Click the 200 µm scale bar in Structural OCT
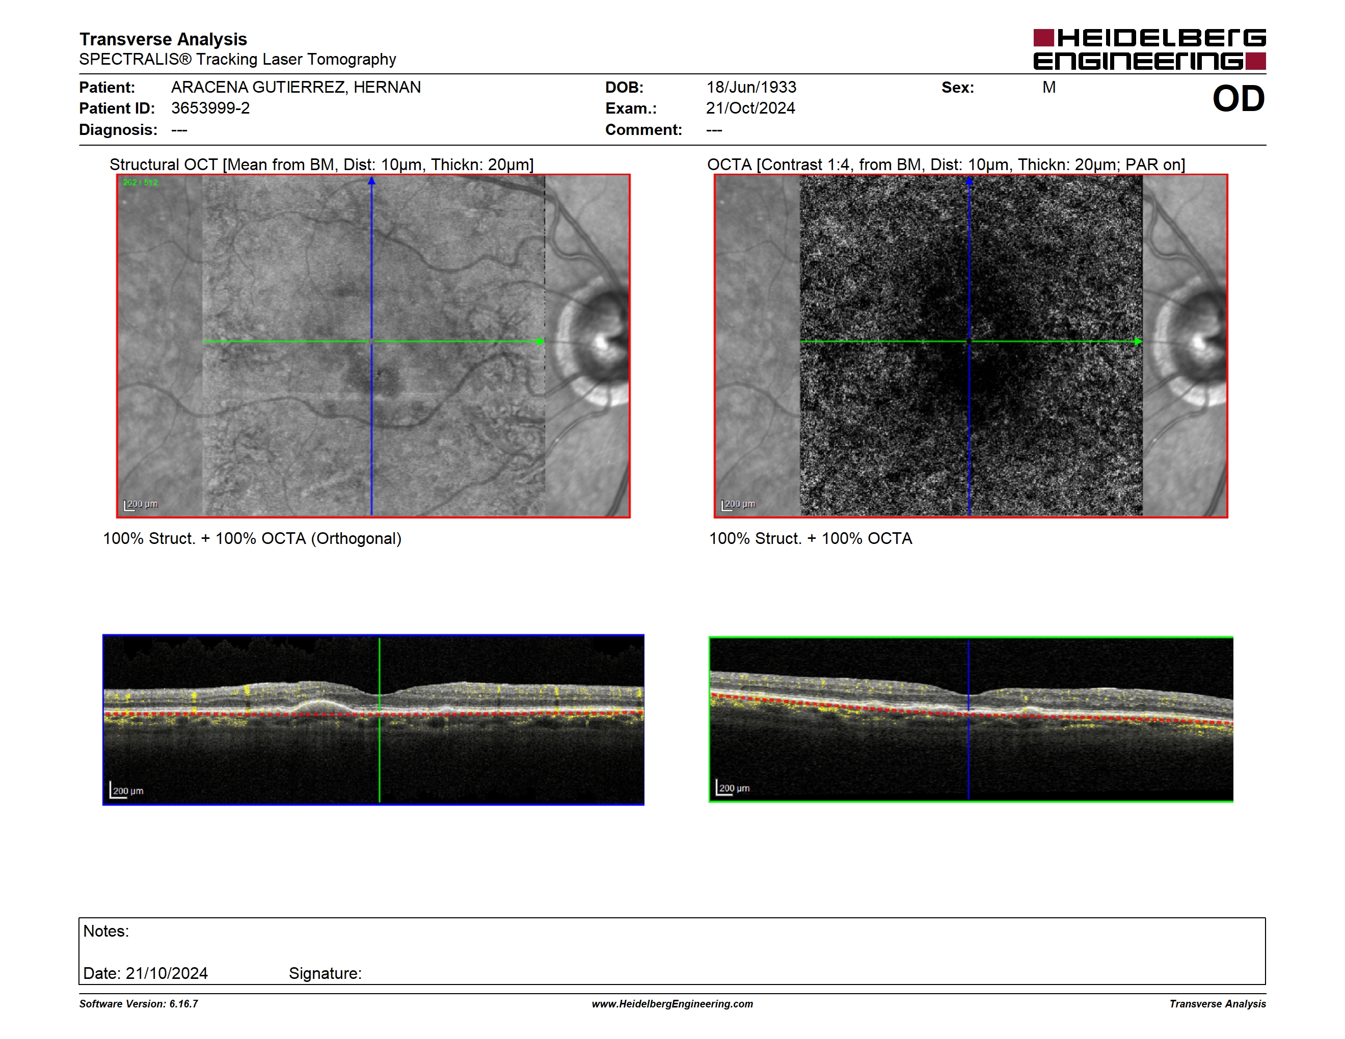Screen dimensions: 1345x1039 pos(141,505)
